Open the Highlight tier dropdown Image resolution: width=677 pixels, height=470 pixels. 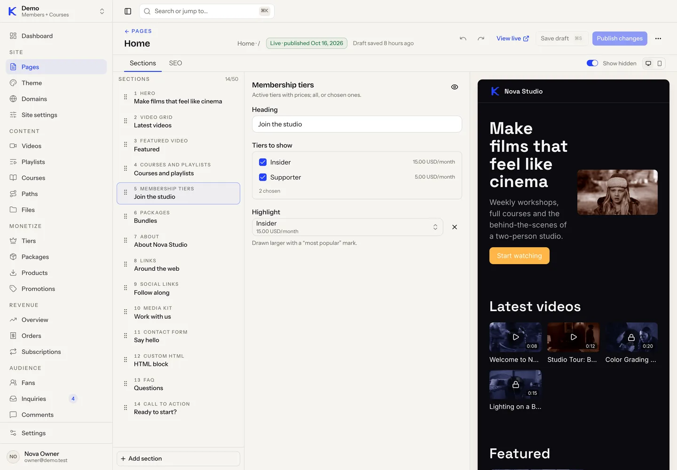pos(347,227)
